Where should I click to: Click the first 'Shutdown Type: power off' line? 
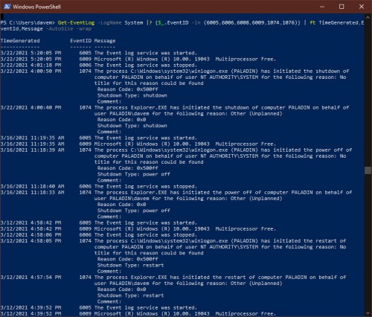[134, 174]
